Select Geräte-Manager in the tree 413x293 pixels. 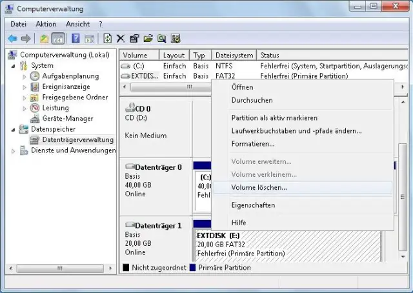pyautogui.click(x=67, y=118)
